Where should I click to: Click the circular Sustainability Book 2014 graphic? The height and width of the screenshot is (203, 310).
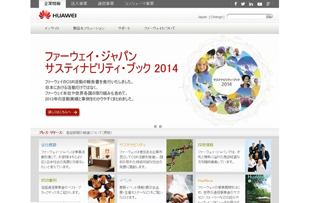coord(226,81)
